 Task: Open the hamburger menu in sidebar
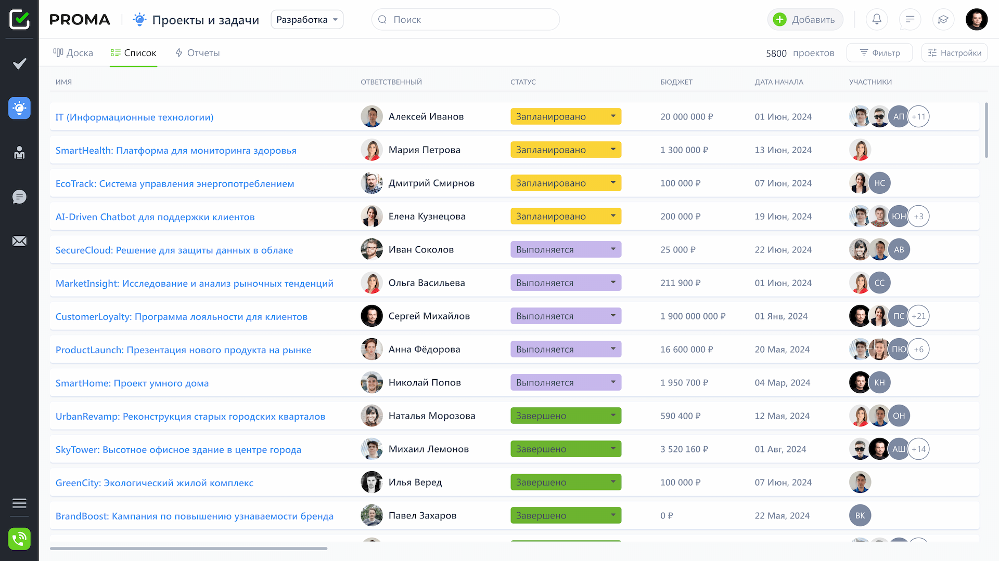point(19,503)
